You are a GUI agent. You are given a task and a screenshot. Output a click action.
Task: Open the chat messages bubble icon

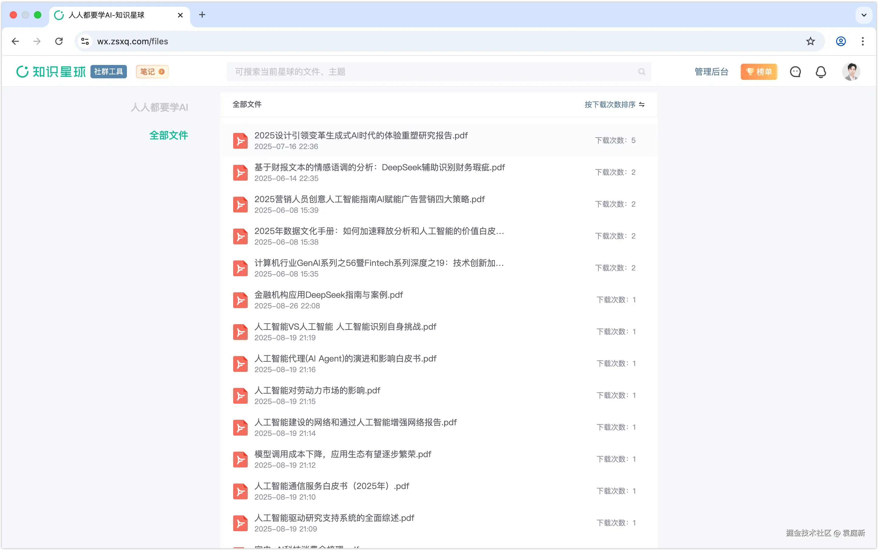[x=795, y=72]
